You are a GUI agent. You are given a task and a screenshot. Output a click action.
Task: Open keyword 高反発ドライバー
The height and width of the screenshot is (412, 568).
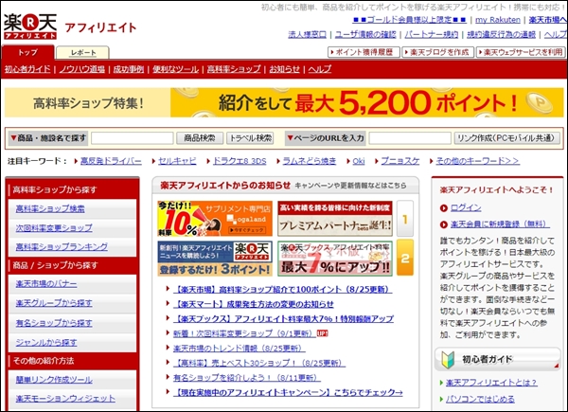pos(111,161)
